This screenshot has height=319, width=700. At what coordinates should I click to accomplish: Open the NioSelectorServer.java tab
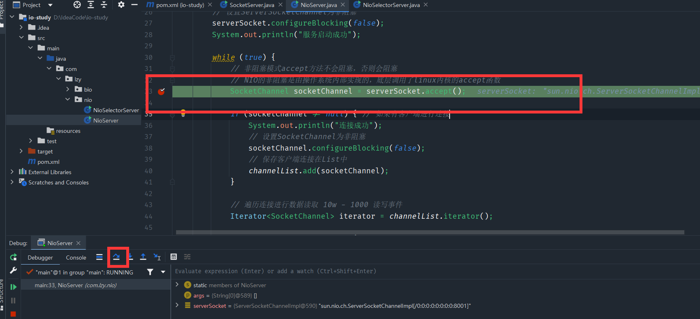click(x=391, y=5)
